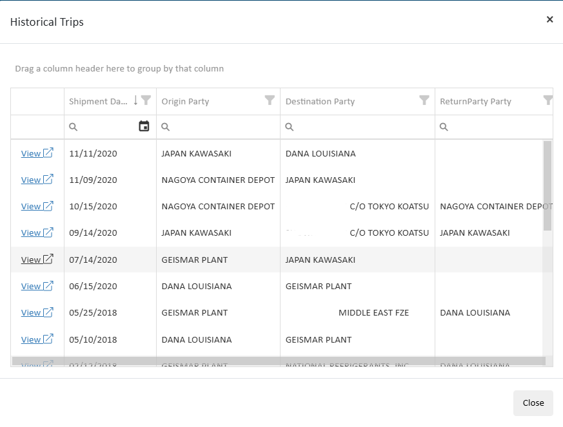Open filter for ReturnParty Party column
The width and height of the screenshot is (563, 427).
click(x=548, y=100)
